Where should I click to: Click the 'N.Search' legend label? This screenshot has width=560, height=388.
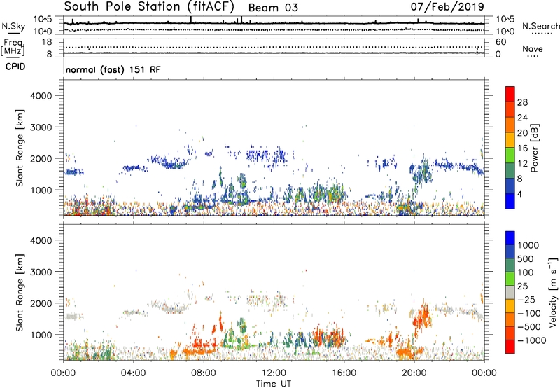click(x=540, y=26)
